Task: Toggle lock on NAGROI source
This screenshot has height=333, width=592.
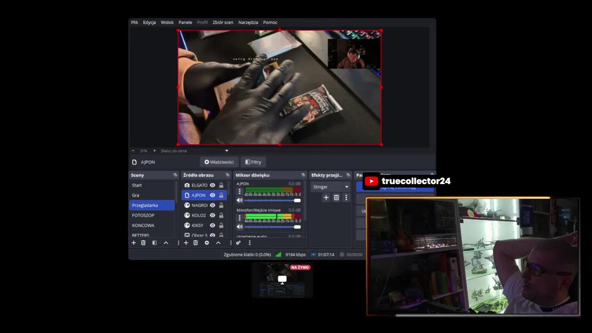Action: tap(221, 205)
